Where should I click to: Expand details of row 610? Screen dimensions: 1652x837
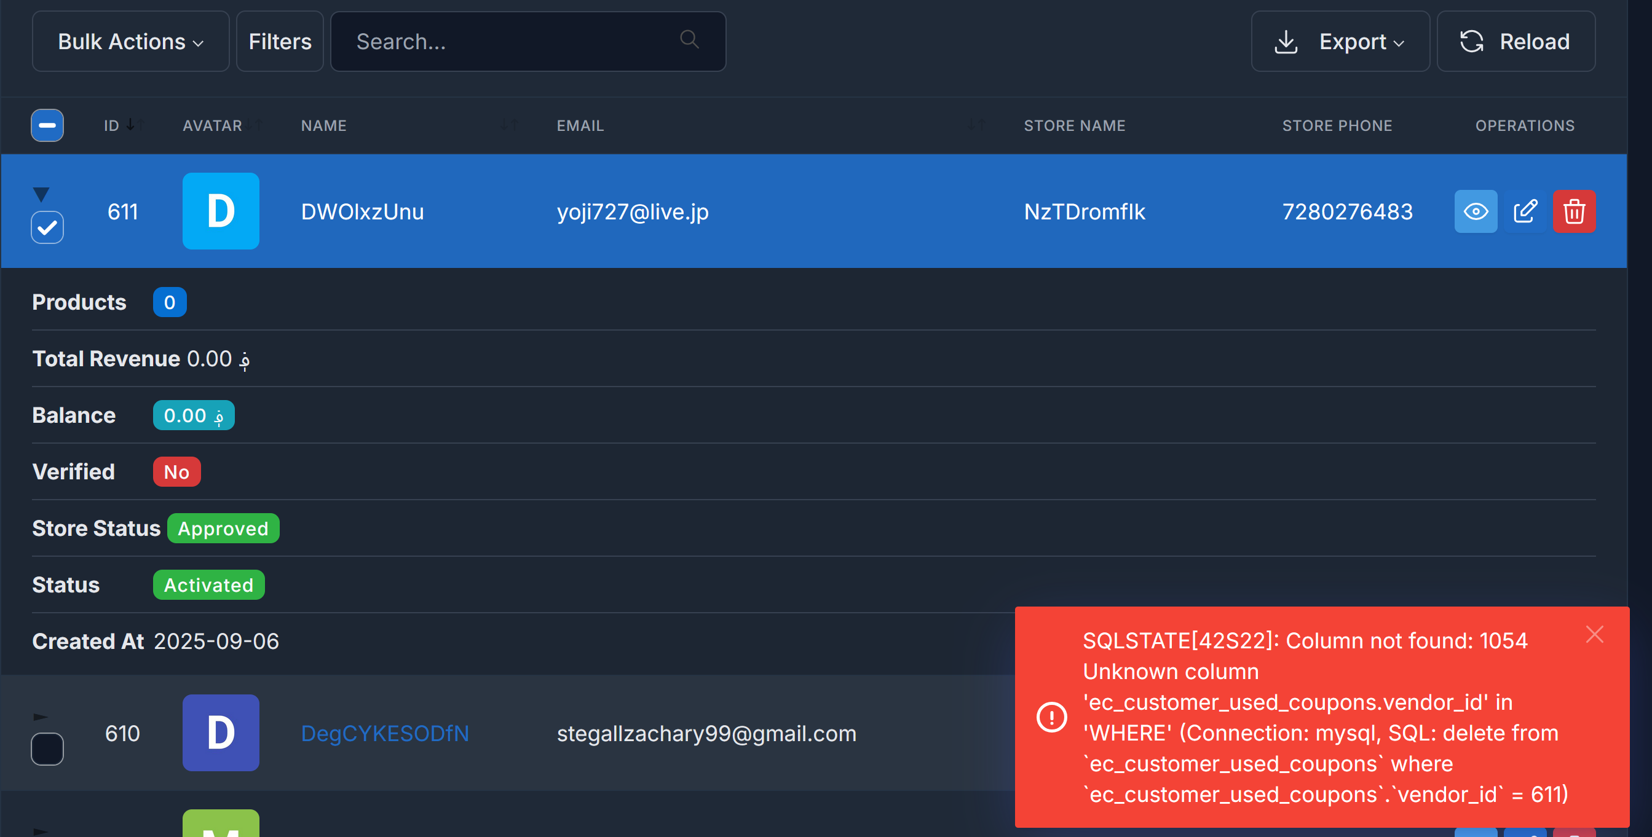(41, 717)
